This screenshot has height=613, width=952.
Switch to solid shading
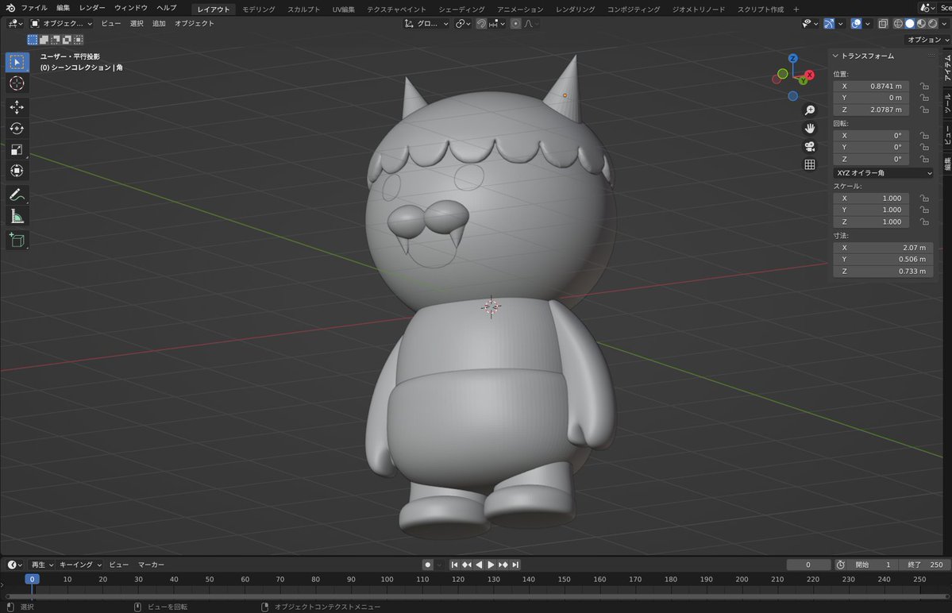coord(909,24)
